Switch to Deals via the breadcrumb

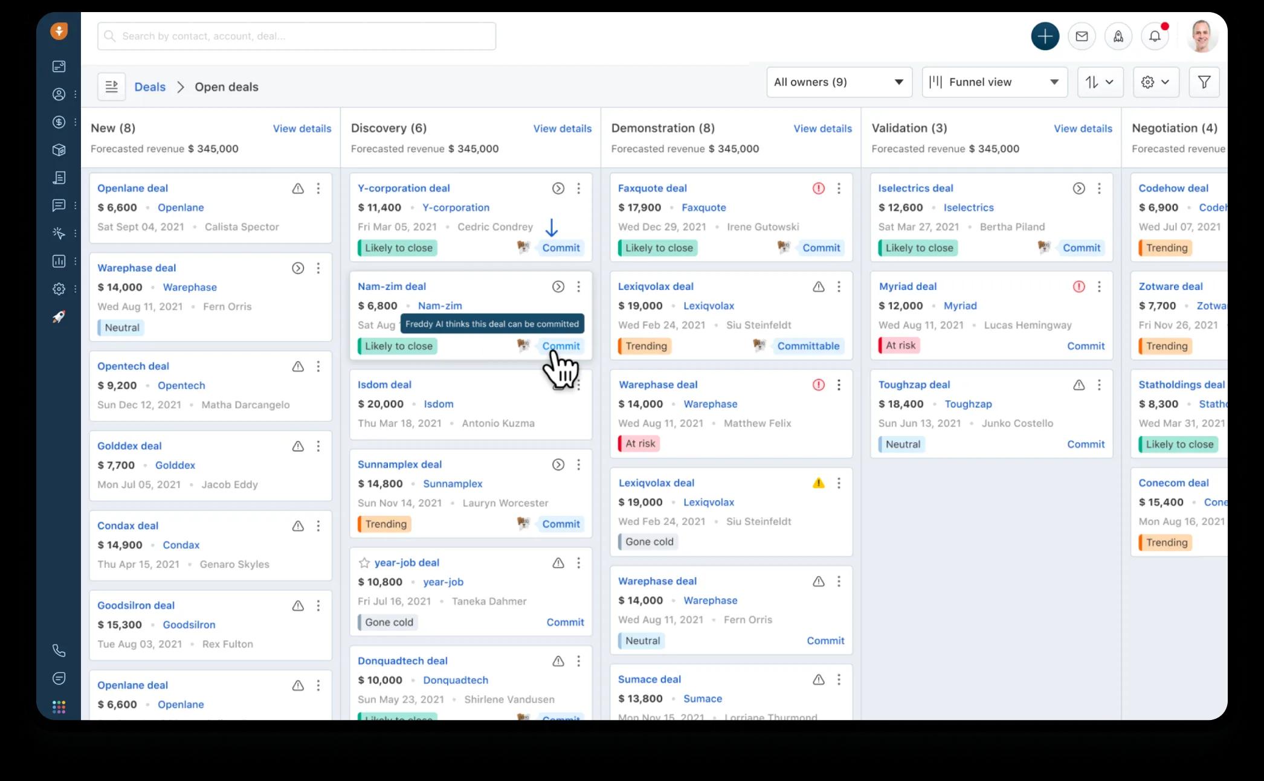click(x=149, y=86)
